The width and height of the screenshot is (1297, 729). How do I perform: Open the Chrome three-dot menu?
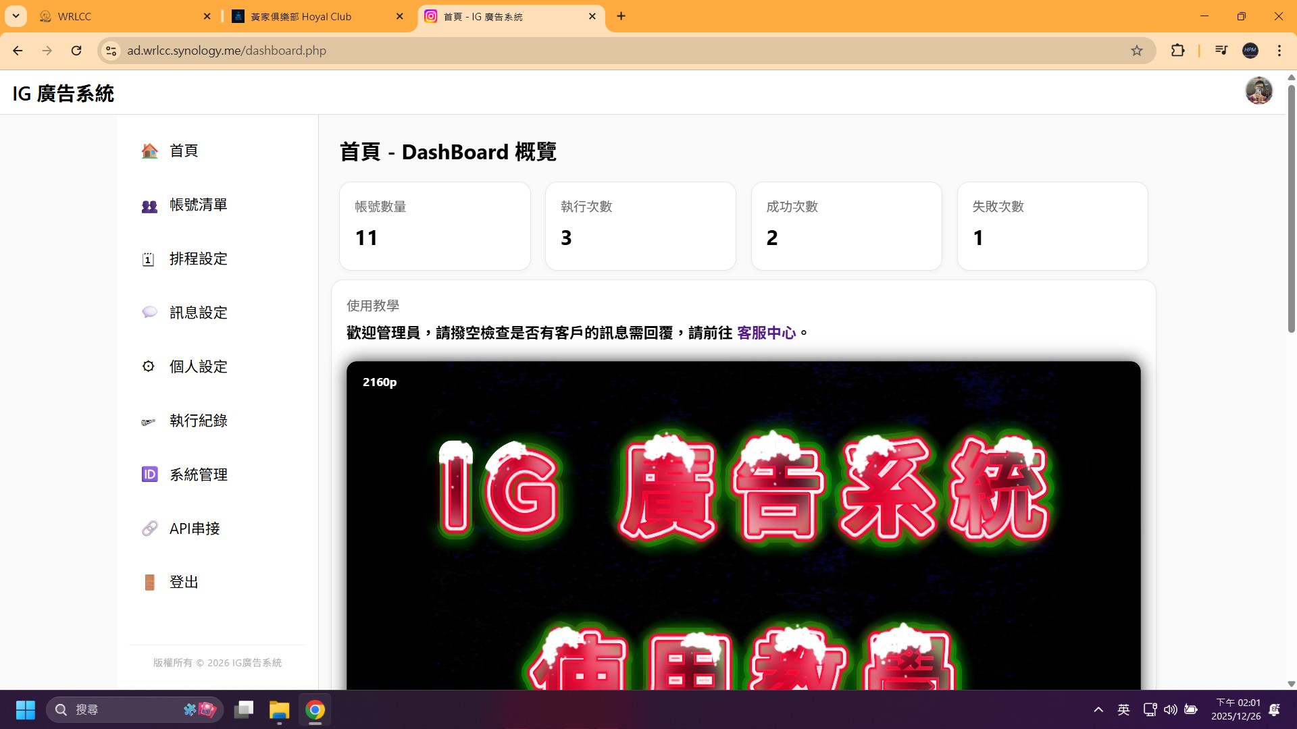tap(1279, 51)
